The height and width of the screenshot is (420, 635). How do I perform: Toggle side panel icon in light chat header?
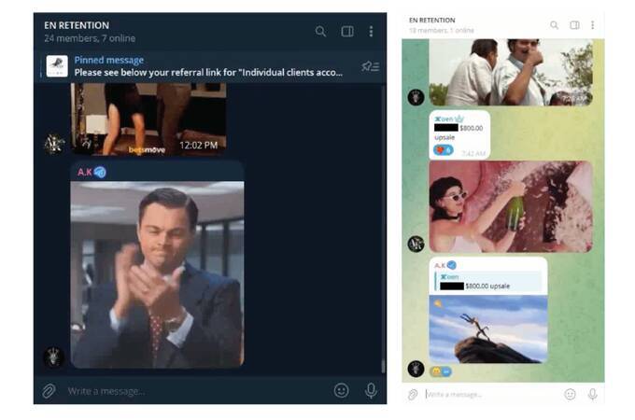(574, 25)
